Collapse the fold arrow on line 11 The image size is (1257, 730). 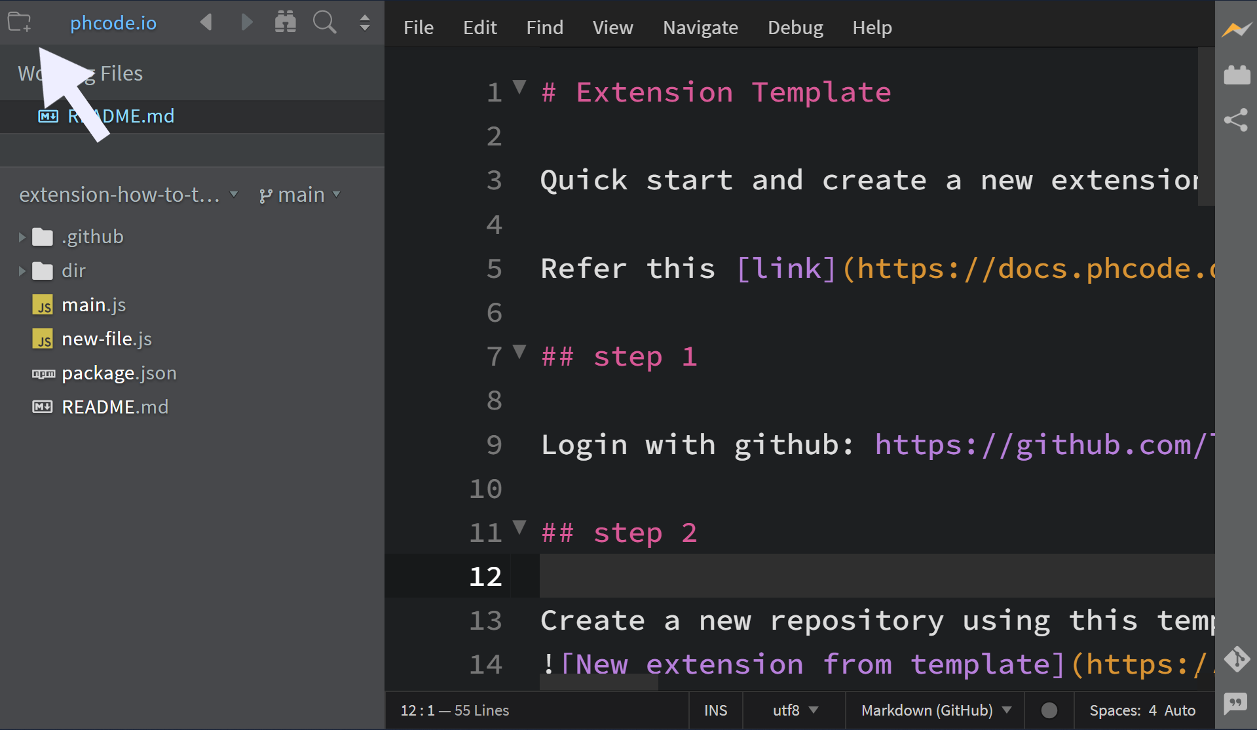tap(519, 527)
